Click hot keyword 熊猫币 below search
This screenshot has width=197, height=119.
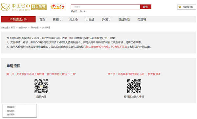[x=74, y=11]
